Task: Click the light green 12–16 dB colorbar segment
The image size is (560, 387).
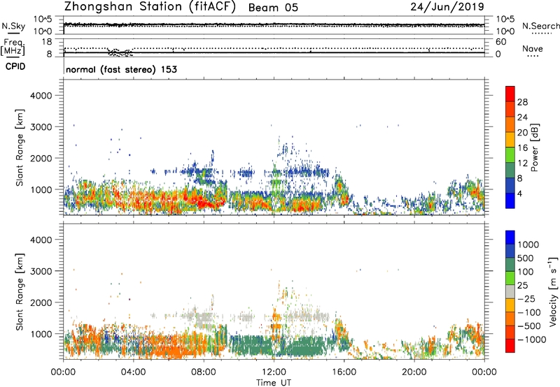Action: pyautogui.click(x=510, y=155)
